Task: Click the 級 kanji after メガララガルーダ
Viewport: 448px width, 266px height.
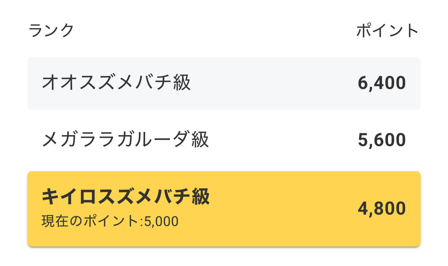Action: pyautogui.click(x=200, y=140)
